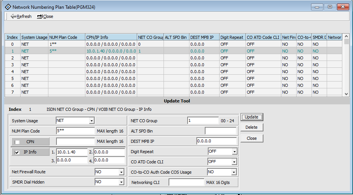Click the DEST MPB IP input field

[216, 141]
